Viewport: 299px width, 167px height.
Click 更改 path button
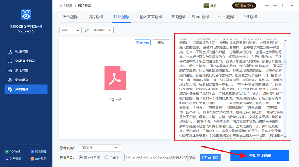coord(192,157)
